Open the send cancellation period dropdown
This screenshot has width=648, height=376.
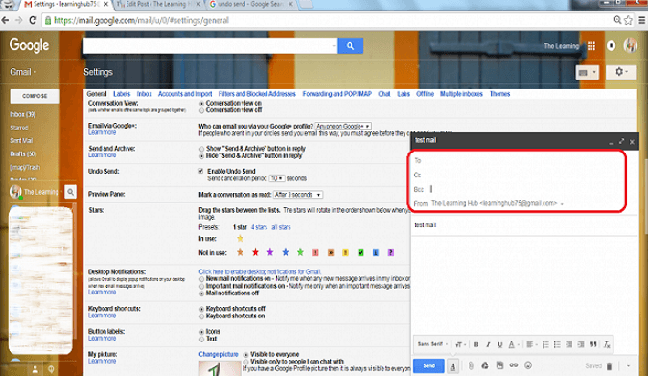click(276, 178)
